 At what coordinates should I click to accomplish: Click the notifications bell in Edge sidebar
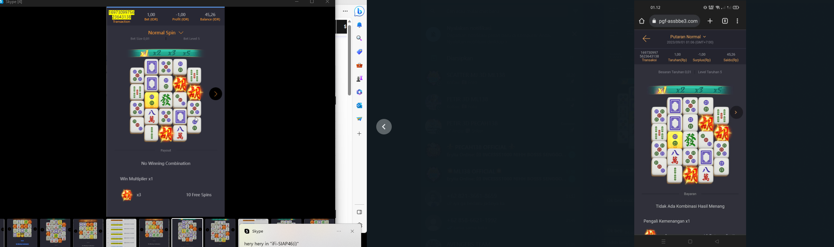(359, 25)
